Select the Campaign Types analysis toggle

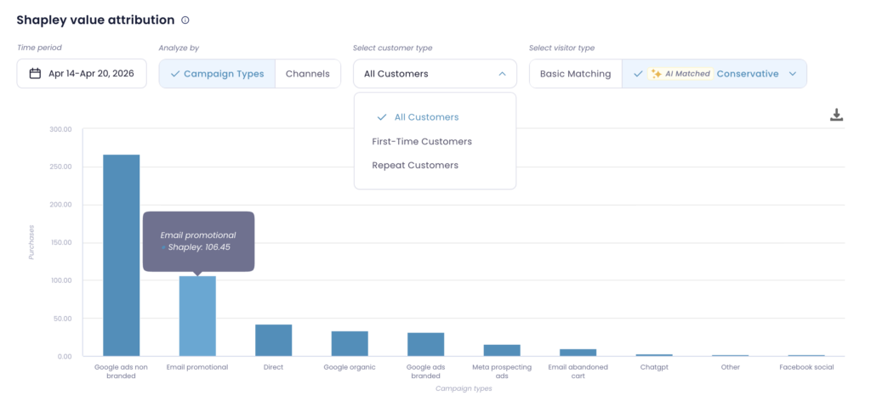click(x=217, y=74)
